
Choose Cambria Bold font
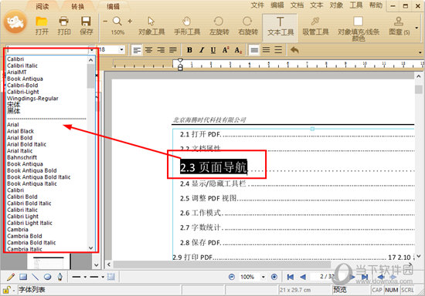click(x=25, y=236)
